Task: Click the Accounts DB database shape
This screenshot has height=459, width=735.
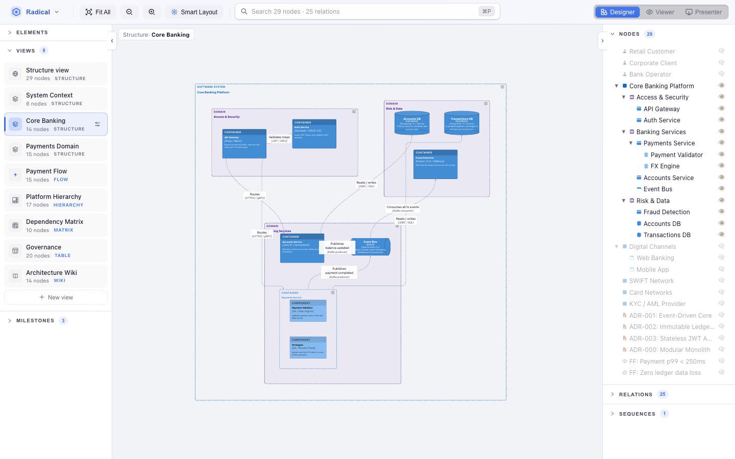Action: coord(412,123)
